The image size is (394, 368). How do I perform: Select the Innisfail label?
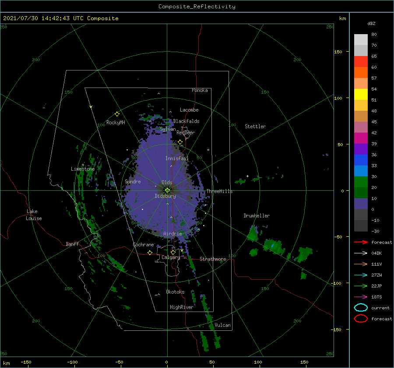tap(177, 158)
